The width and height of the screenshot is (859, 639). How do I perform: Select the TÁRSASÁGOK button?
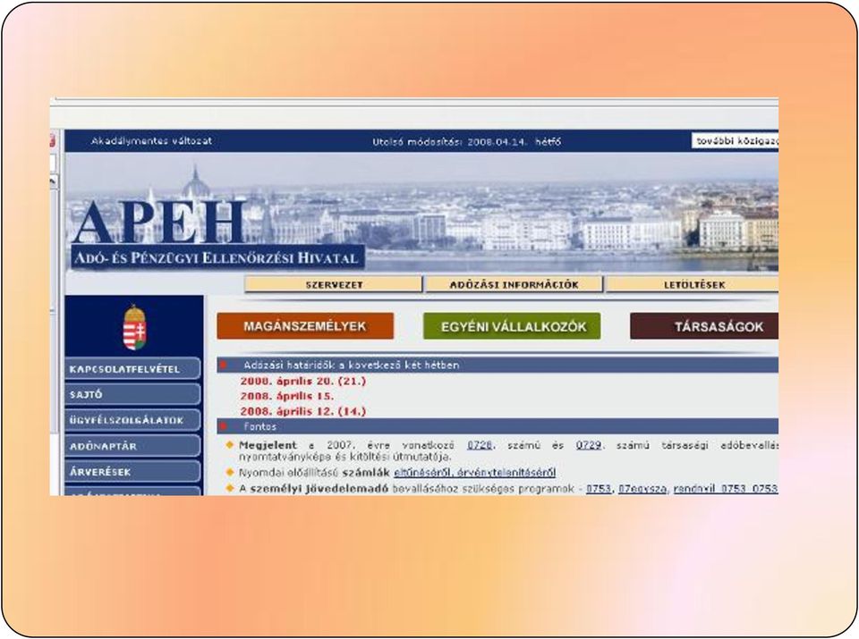(x=704, y=326)
